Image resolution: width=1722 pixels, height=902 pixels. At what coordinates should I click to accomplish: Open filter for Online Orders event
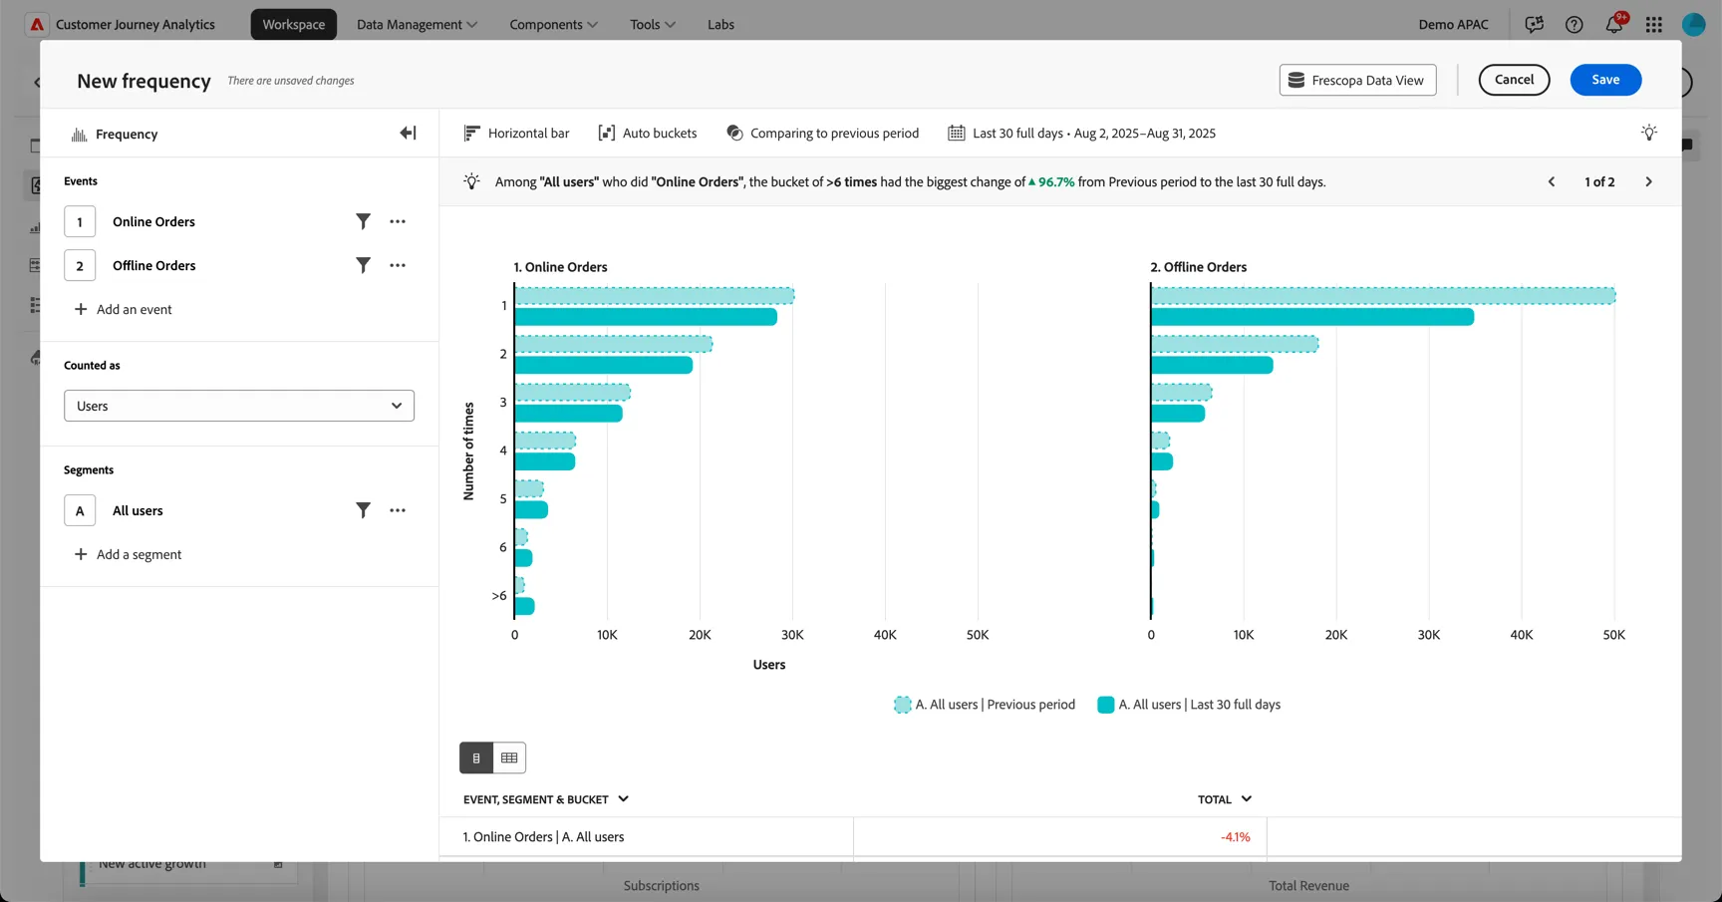click(363, 221)
